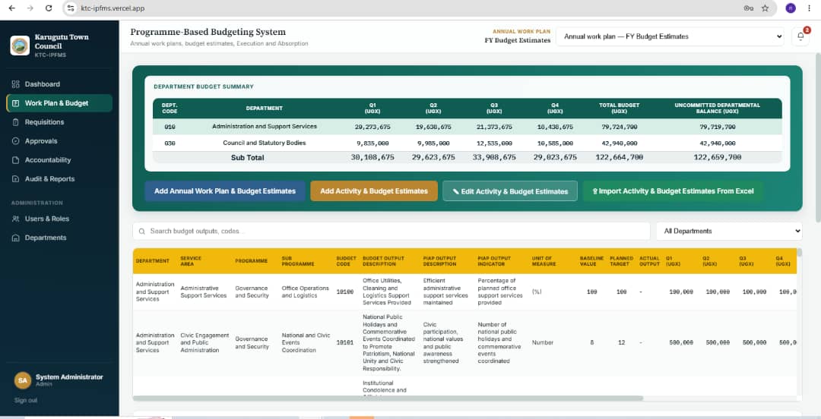Click the page vertical scrollbar
This screenshot has width=821, height=419.
coord(818,136)
